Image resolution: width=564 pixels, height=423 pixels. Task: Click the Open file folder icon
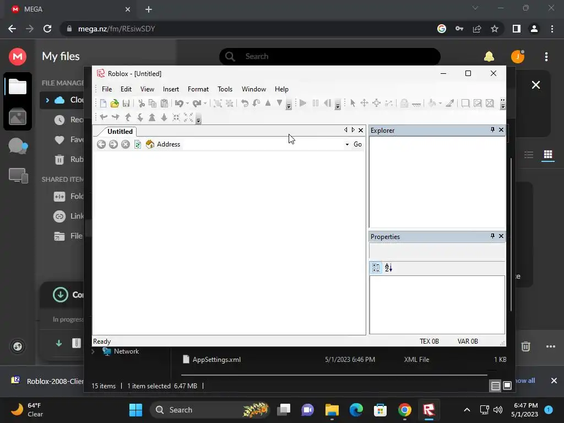pyautogui.click(x=115, y=104)
